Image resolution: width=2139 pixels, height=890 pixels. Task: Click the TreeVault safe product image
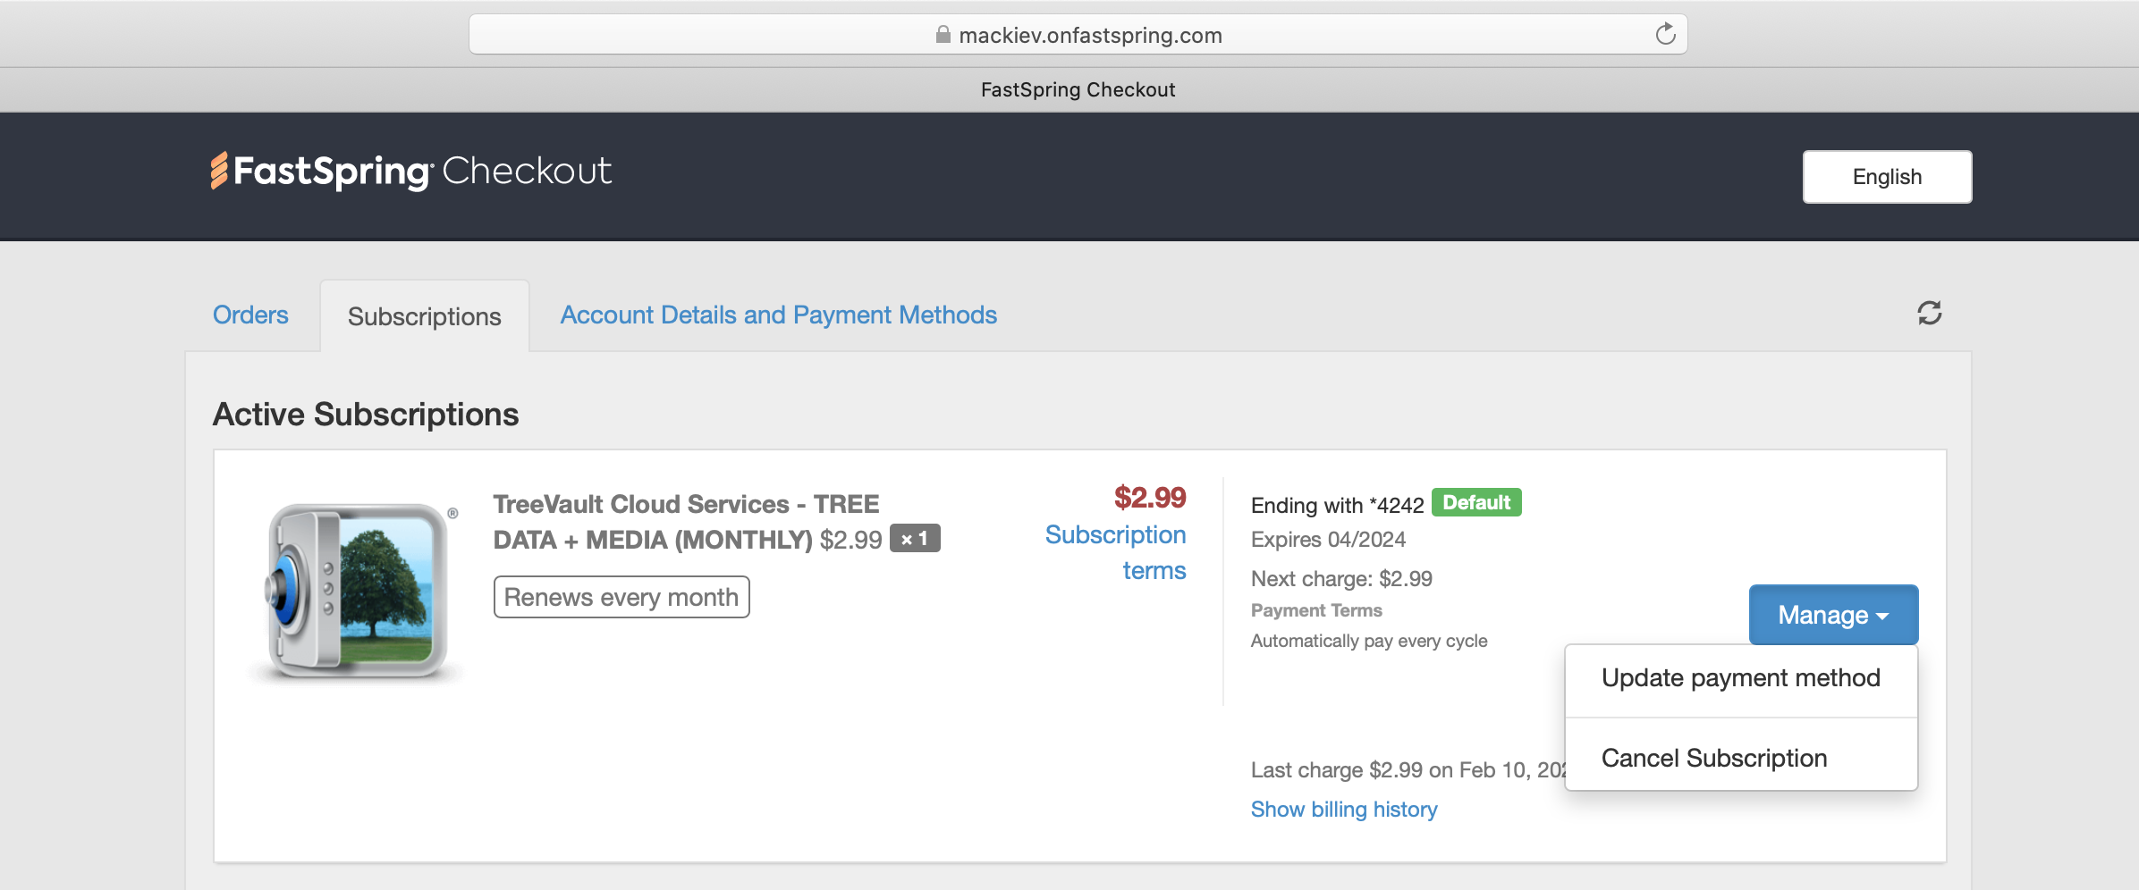(x=358, y=590)
